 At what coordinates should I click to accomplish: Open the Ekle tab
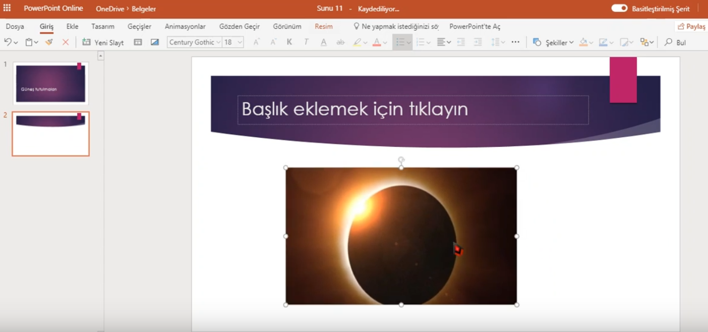72,26
